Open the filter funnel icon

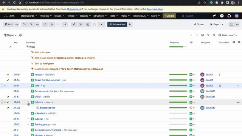point(208,35)
